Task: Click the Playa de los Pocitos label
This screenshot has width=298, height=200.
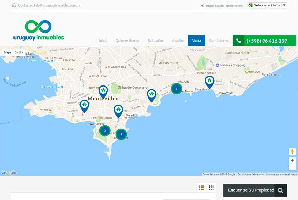Action: coord(130,116)
